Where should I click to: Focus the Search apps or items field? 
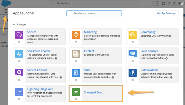94,13
